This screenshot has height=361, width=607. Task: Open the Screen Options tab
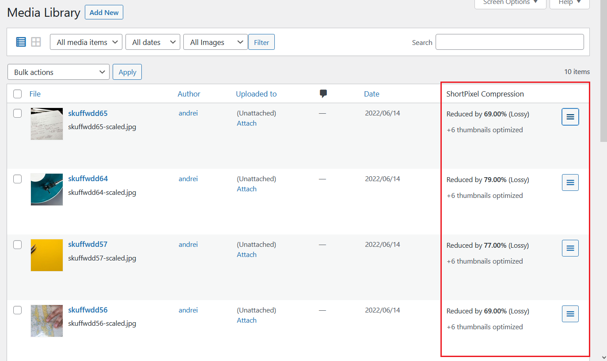click(510, 3)
